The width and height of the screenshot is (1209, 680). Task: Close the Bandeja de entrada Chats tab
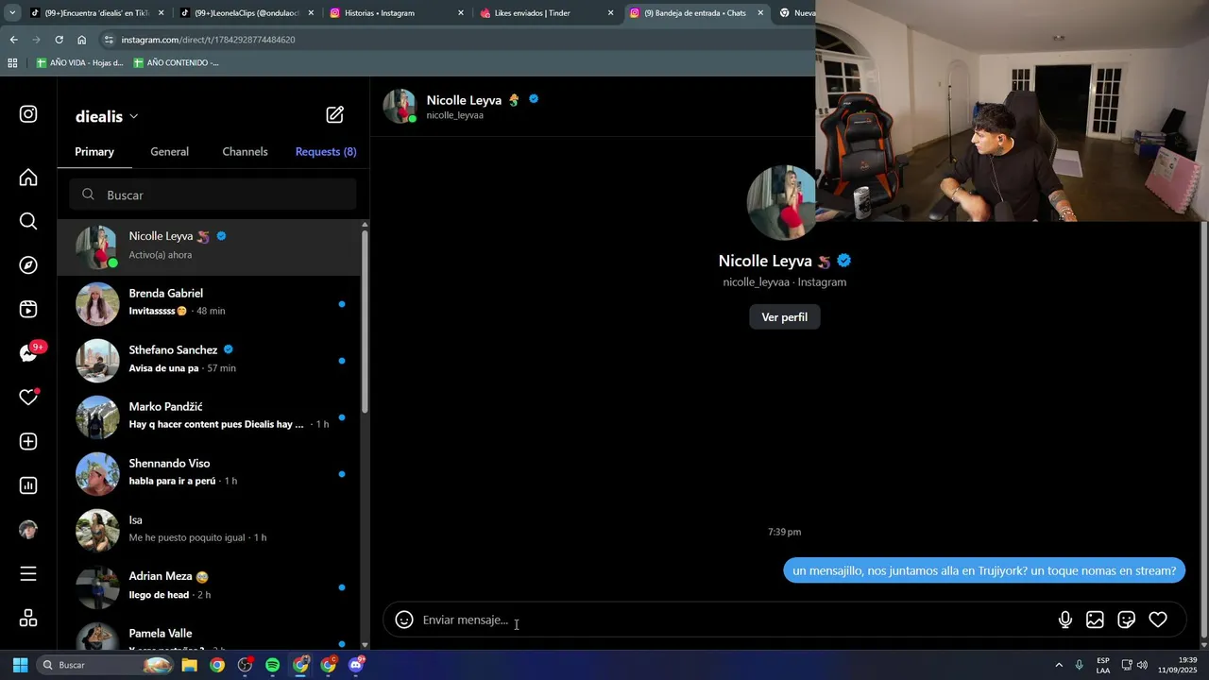coord(760,13)
